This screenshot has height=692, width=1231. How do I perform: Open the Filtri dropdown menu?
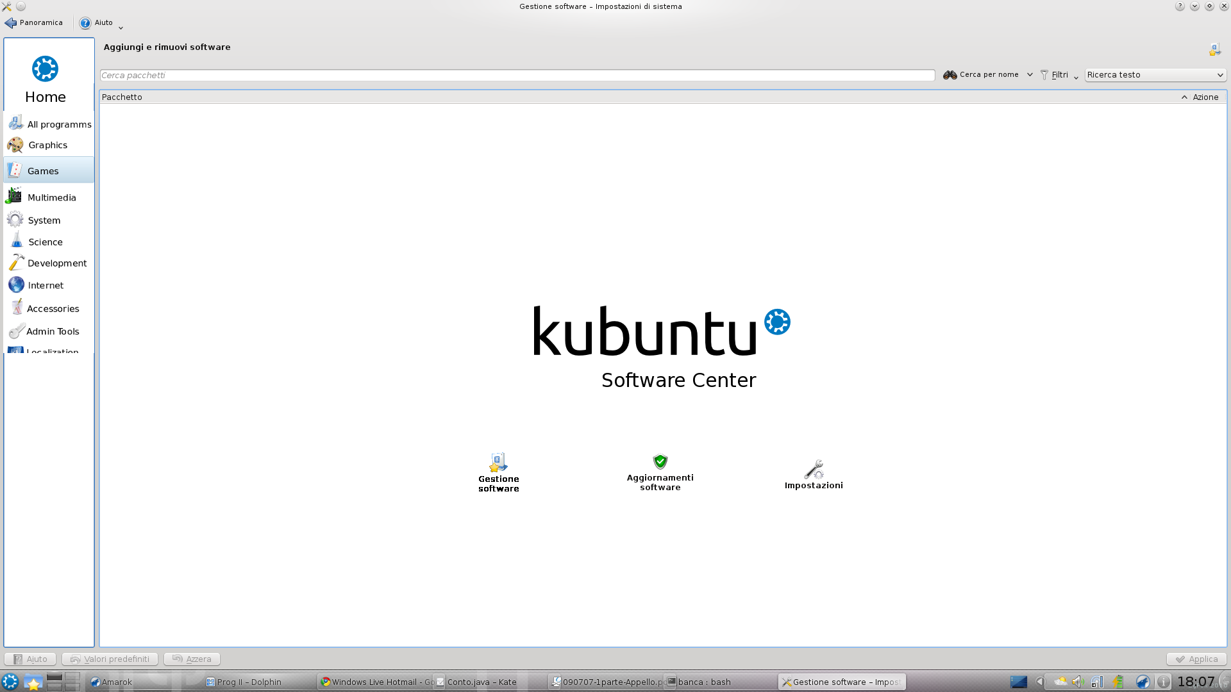(1059, 75)
